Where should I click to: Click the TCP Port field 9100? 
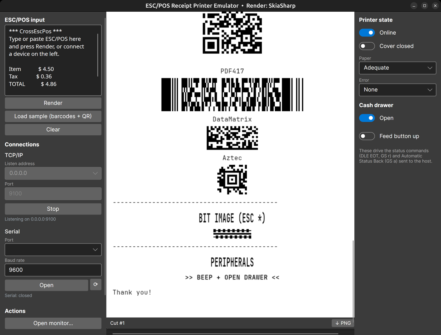click(53, 194)
